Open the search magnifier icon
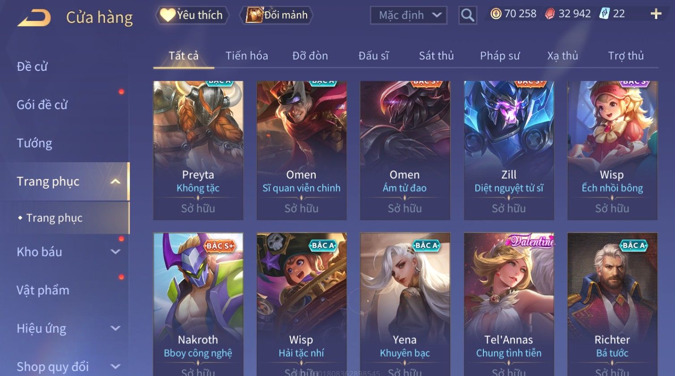The image size is (675, 376). [x=467, y=15]
